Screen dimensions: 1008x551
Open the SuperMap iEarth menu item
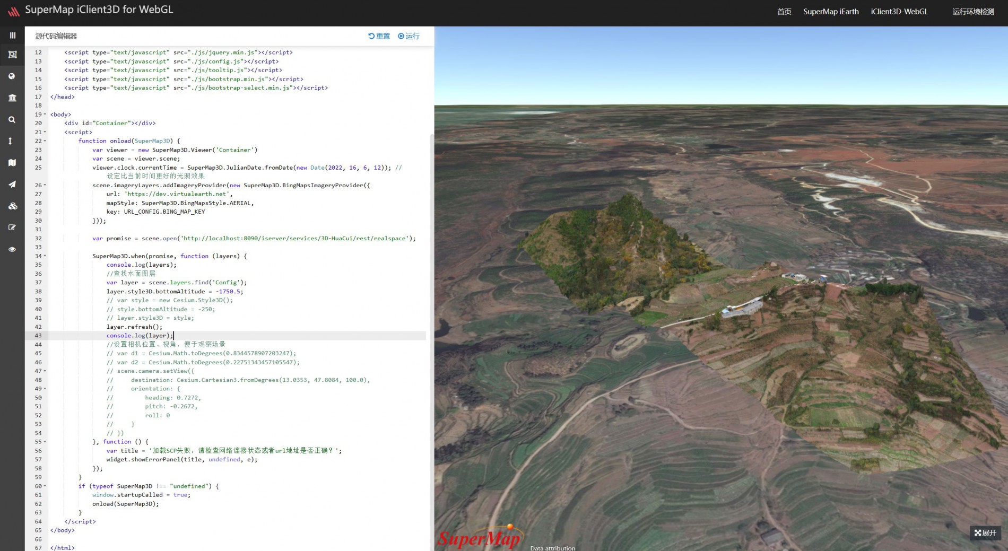[831, 12]
